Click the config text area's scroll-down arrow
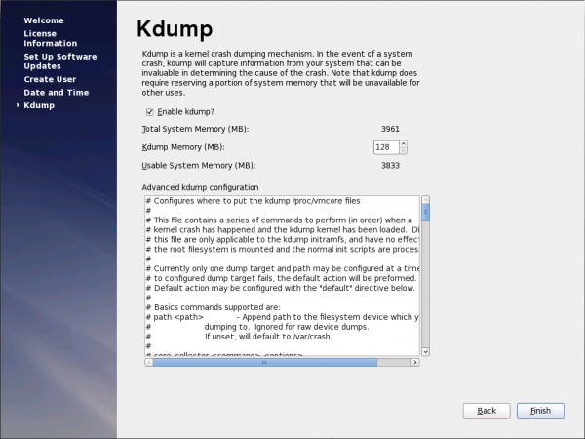 [425, 351]
